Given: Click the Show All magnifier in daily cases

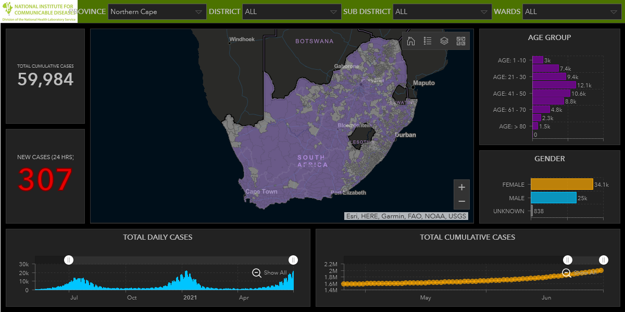Looking at the screenshot, I should click(x=257, y=272).
